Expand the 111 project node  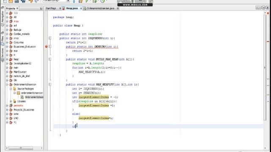tap(7, 13)
